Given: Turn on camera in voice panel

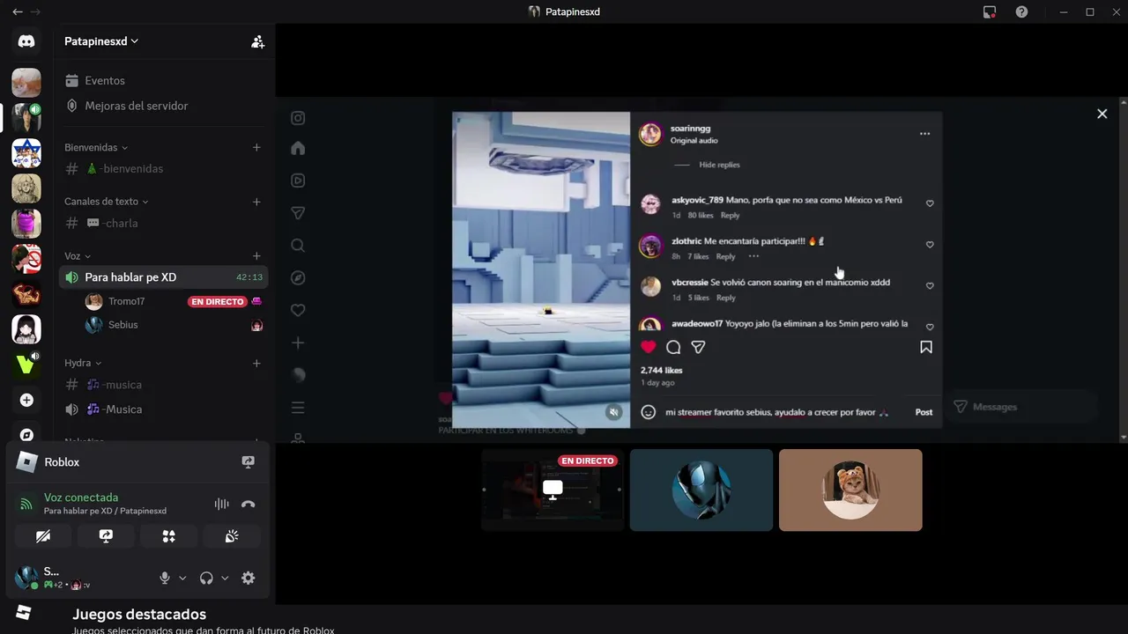Looking at the screenshot, I should click(x=43, y=535).
